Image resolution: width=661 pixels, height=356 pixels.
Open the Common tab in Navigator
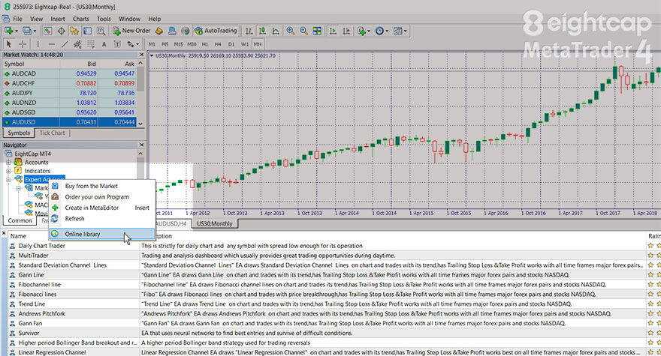point(20,220)
